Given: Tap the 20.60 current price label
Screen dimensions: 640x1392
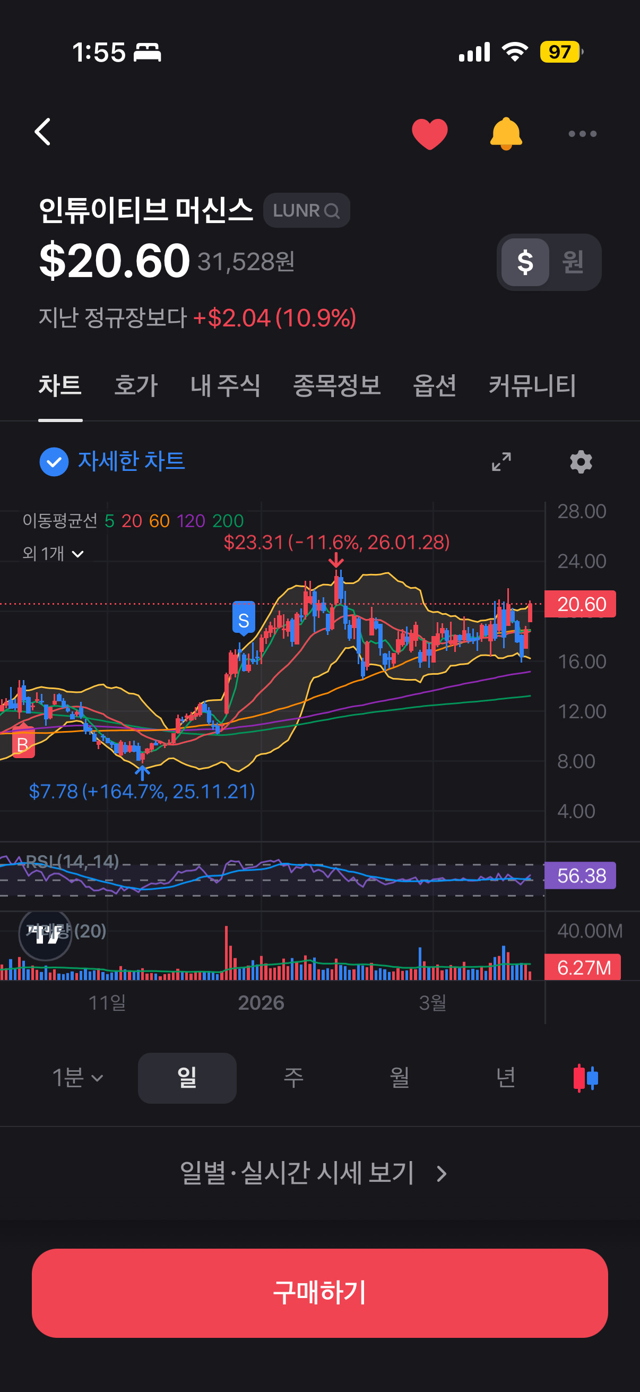Looking at the screenshot, I should [580, 604].
